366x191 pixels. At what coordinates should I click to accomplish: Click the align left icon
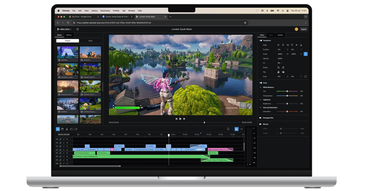coord(279,45)
